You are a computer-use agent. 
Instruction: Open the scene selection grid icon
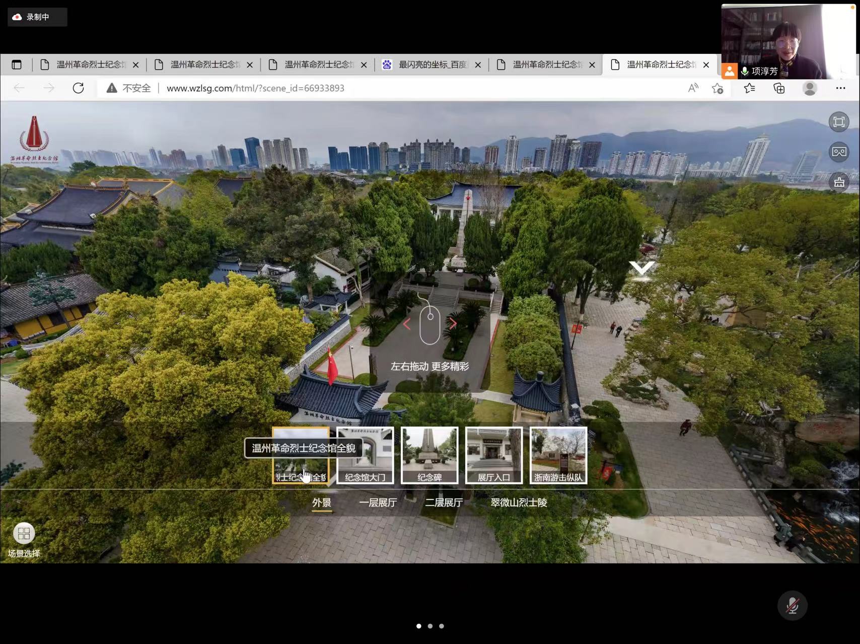(x=24, y=533)
